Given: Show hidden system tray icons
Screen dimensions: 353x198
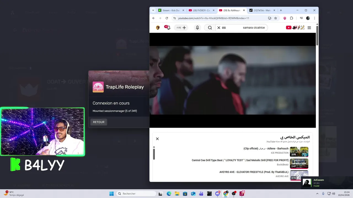Looking at the screenshot, I should (317, 194).
